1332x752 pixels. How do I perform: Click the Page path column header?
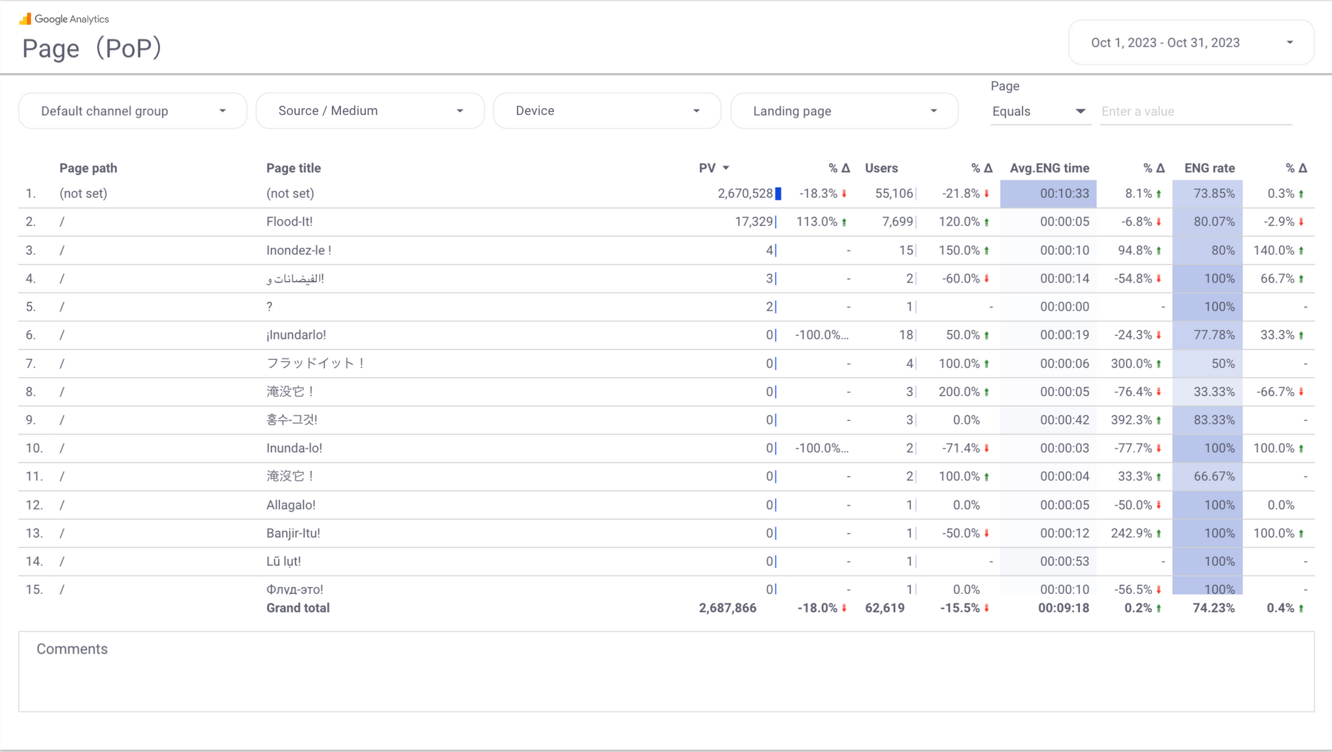pyautogui.click(x=88, y=168)
